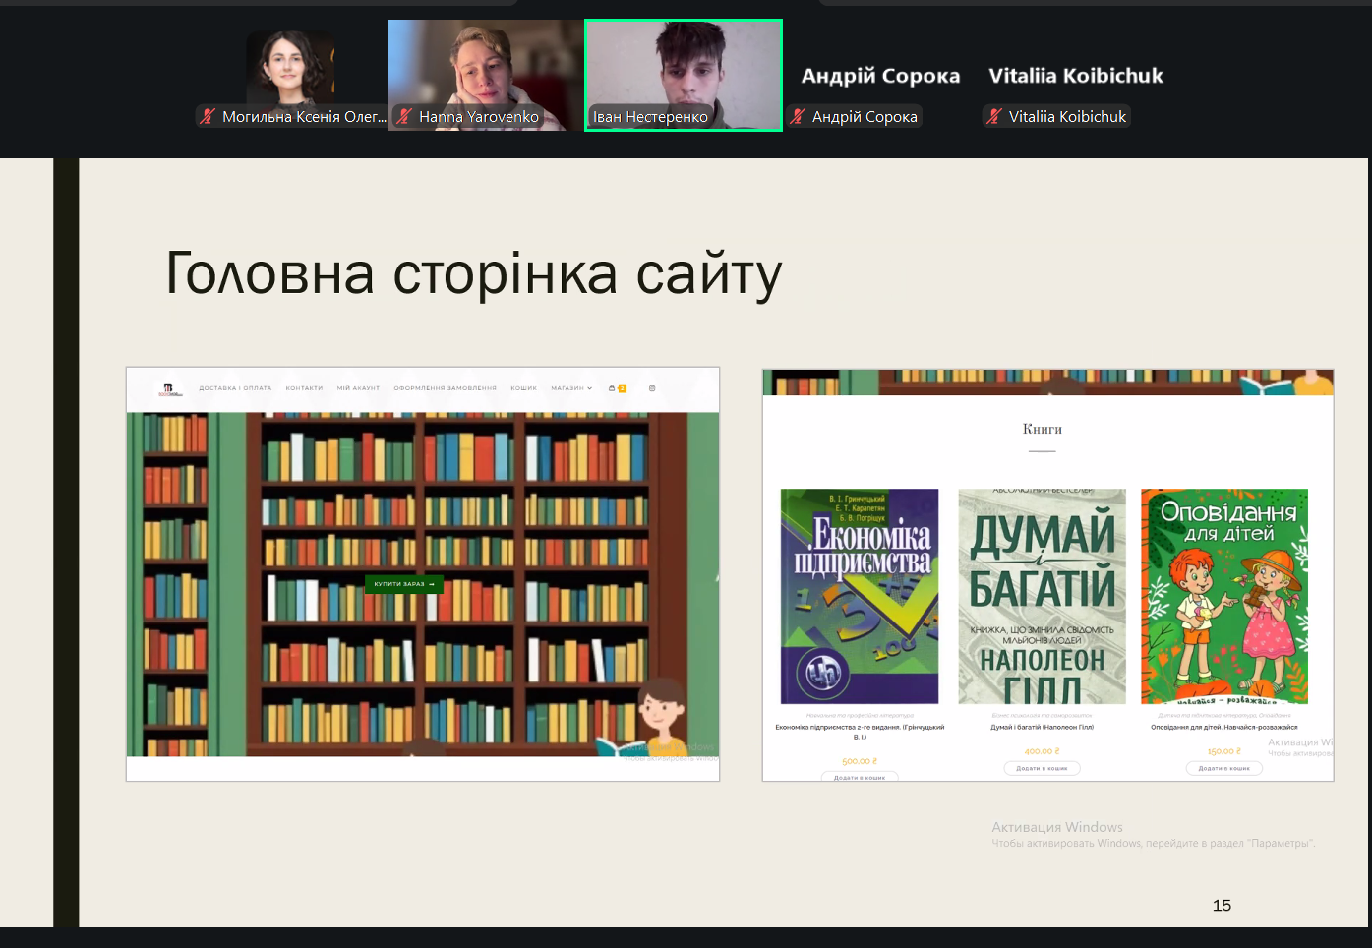Expand the Магазин dropdown menu
The image size is (1372, 948).
571,388
